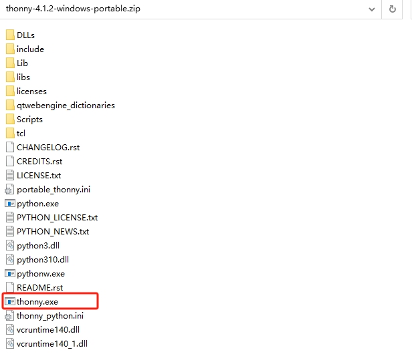The width and height of the screenshot is (412, 354).
Task: Select the CHANGELOG.rst file name
Action: [48, 148]
